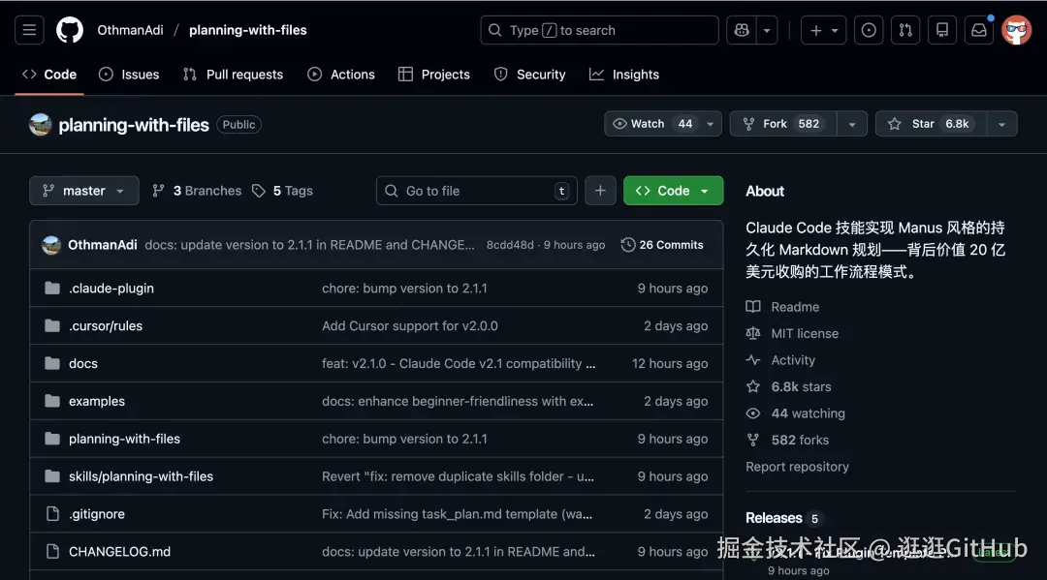The height and width of the screenshot is (580, 1047).
Task: Switch to the Issues tab
Action: [129, 75]
